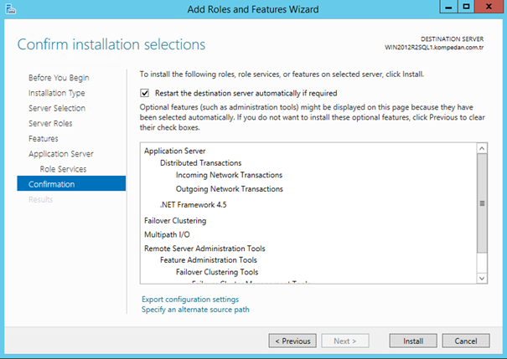The height and width of the screenshot is (359, 507).
Task: Select Installation Type in sidebar
Action: pyautogui.click(x=56, y=93)
